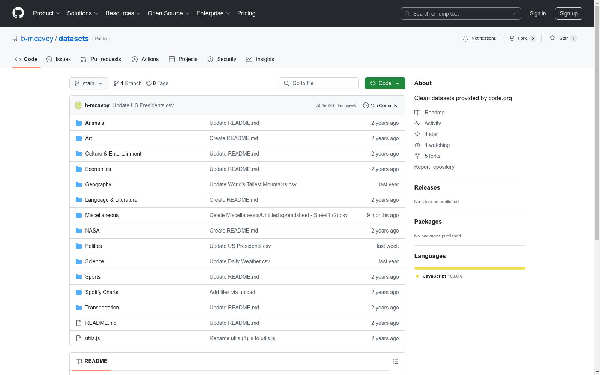The image size is (600, 375).
Task: View the 1 Branch link
Action: point(127,83)
